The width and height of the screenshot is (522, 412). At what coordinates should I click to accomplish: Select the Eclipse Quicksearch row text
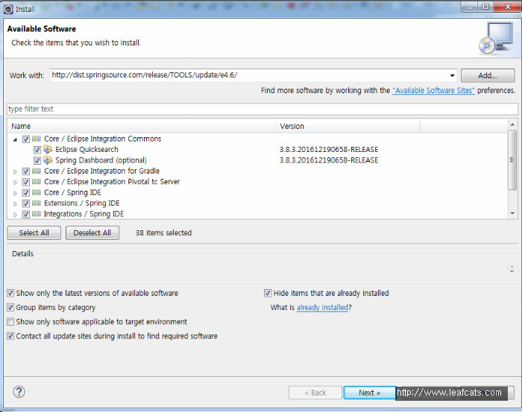(87, 149)
